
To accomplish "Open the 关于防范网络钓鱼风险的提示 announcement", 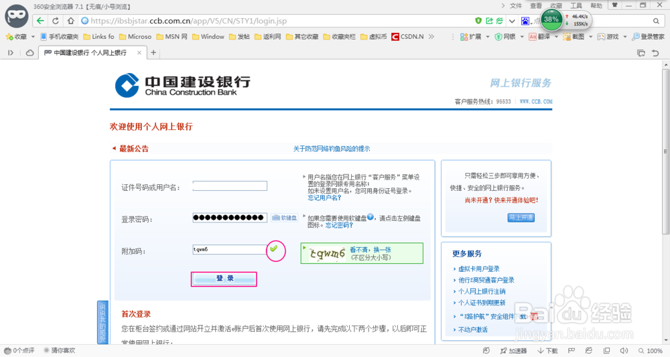I will (332, 149).
